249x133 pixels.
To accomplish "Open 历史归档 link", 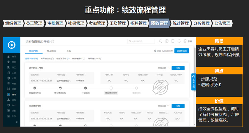I will click(x=168, y=51).
